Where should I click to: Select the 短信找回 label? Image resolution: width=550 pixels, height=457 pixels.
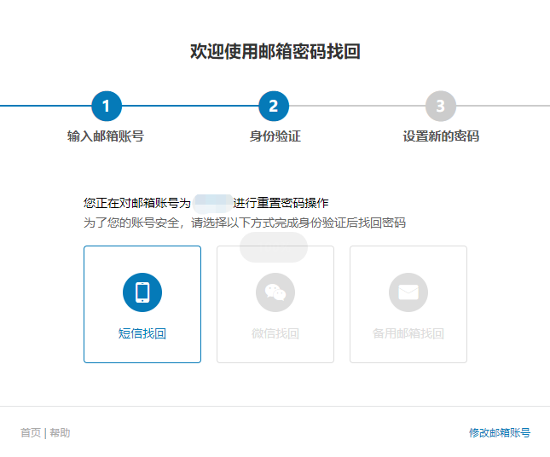[x=142, y=333]
